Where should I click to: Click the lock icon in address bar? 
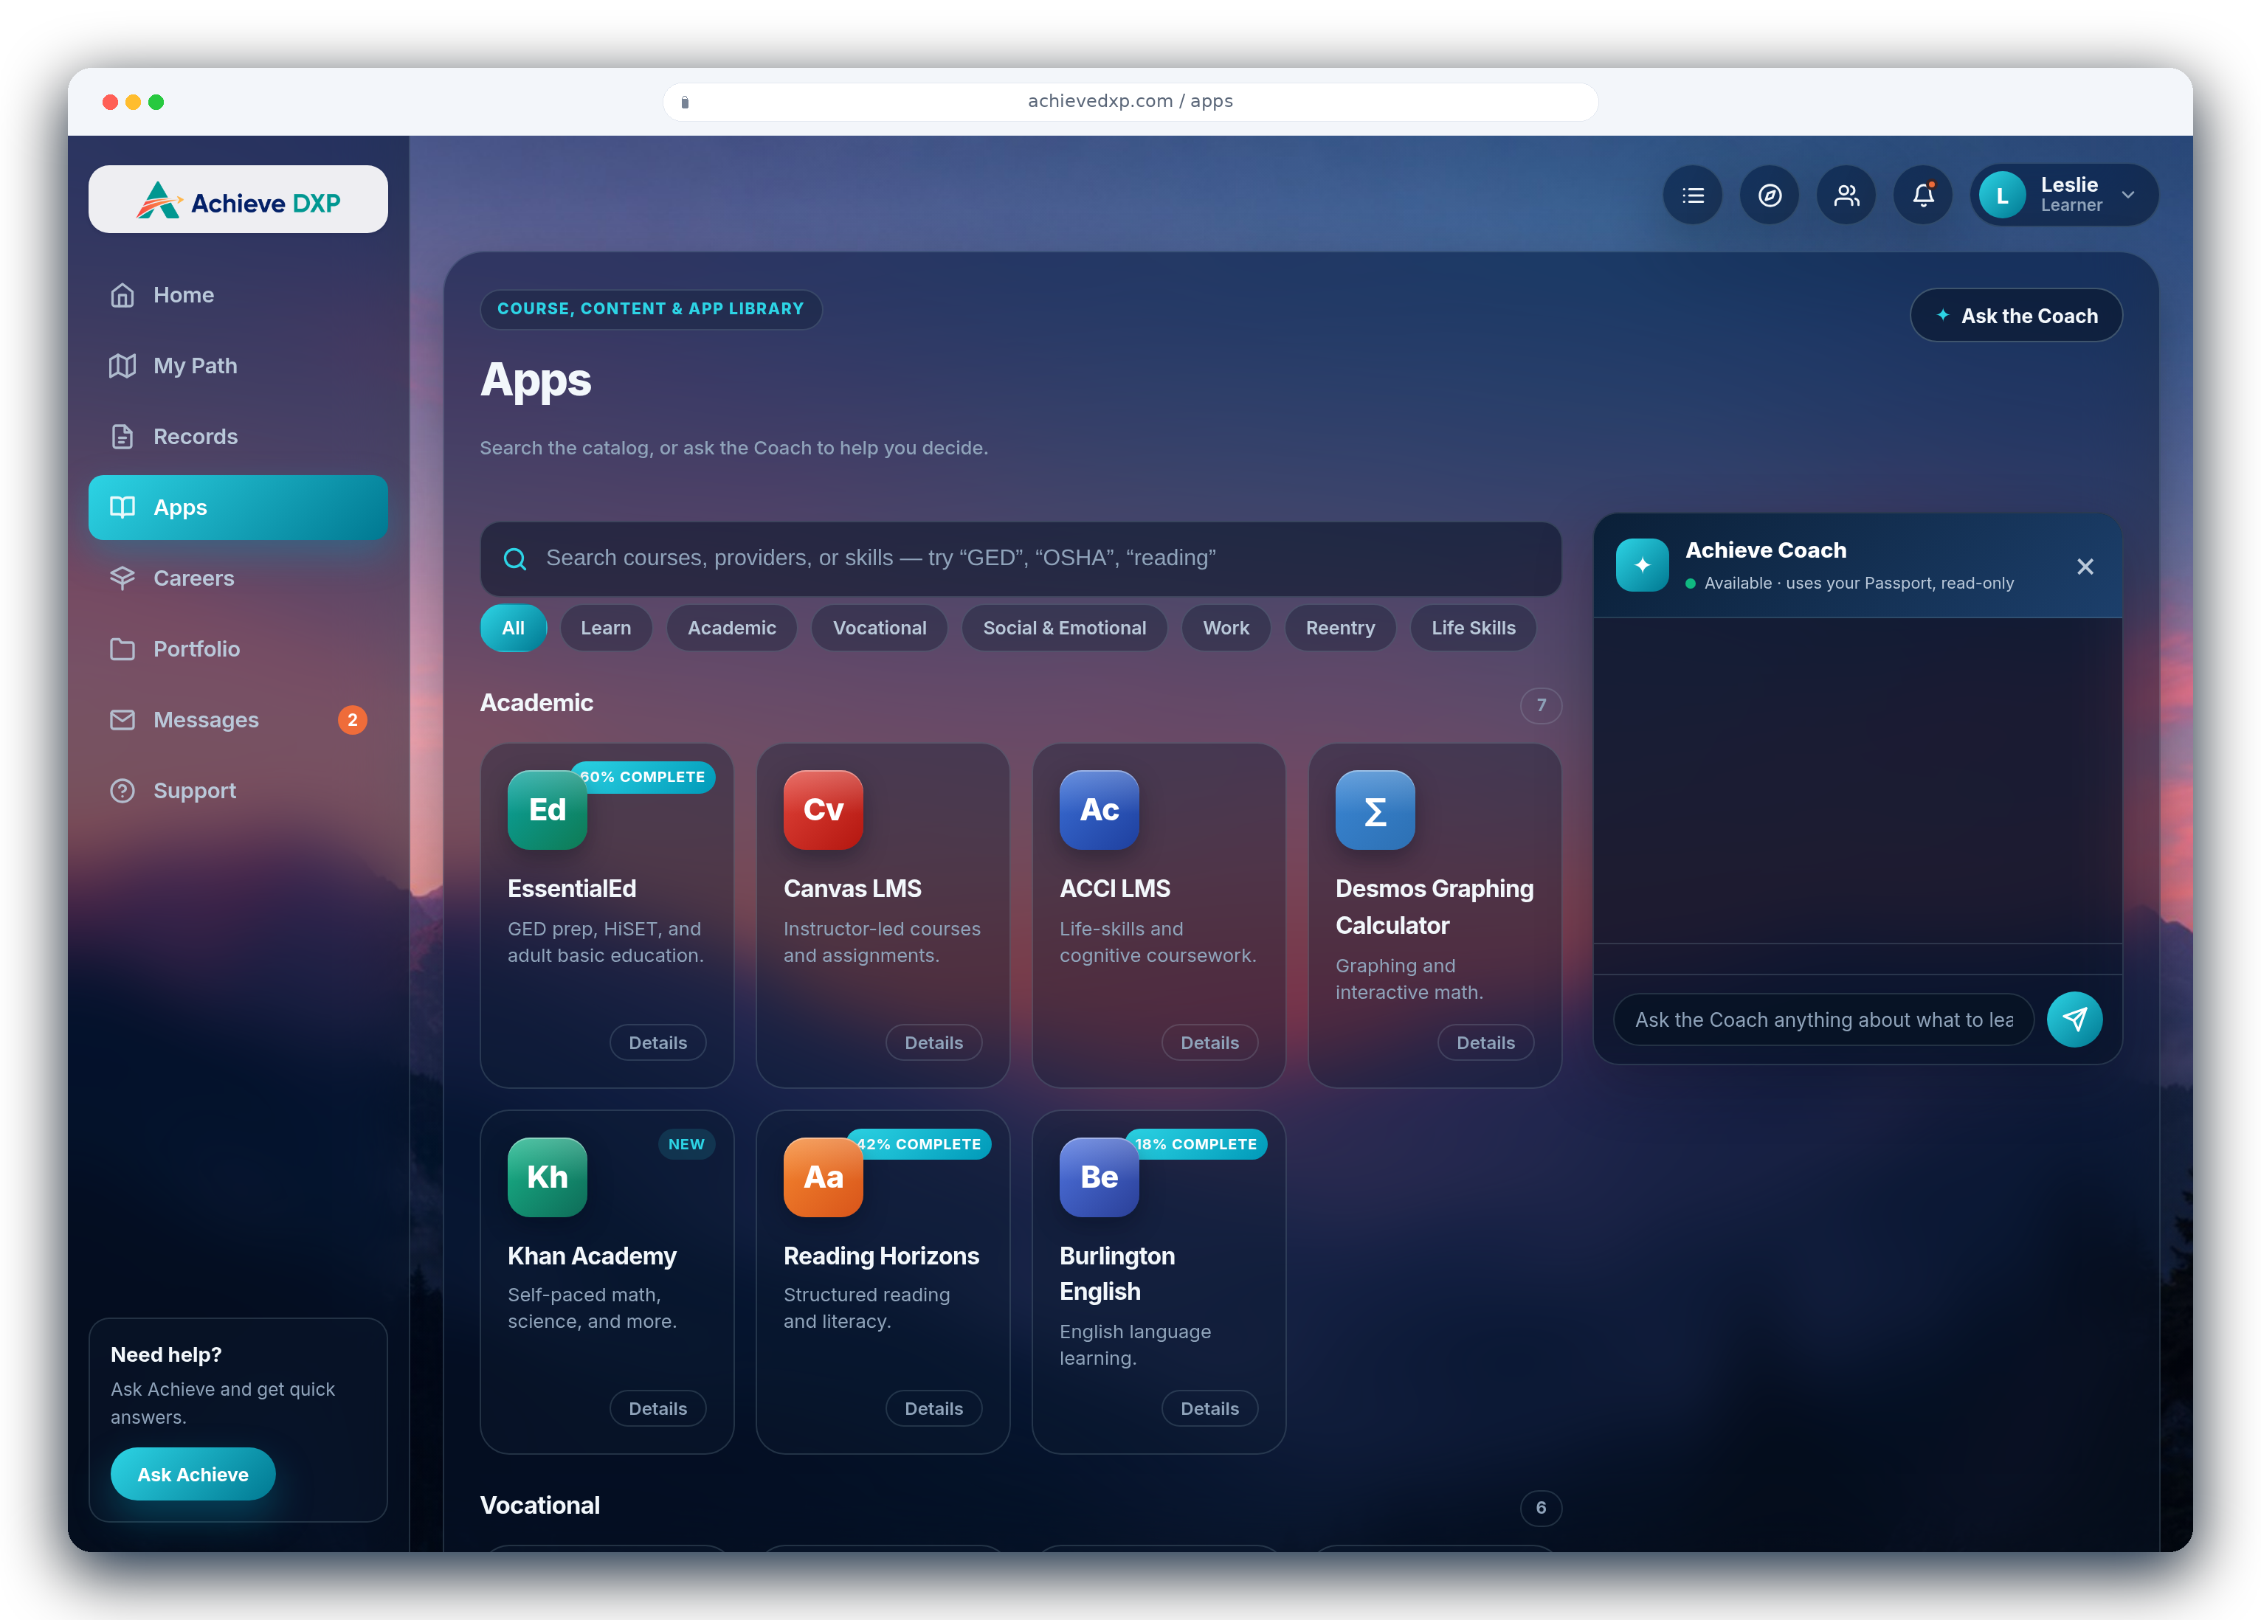[685, 102]
